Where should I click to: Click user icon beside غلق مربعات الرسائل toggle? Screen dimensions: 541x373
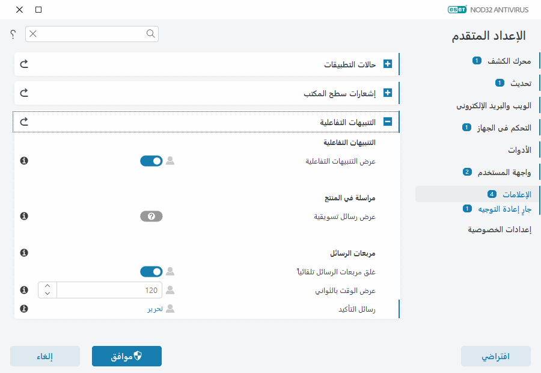coord(170,271)
